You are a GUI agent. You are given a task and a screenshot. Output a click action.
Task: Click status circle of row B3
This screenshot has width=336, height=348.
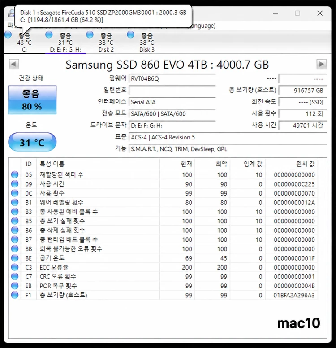(15, 212)
